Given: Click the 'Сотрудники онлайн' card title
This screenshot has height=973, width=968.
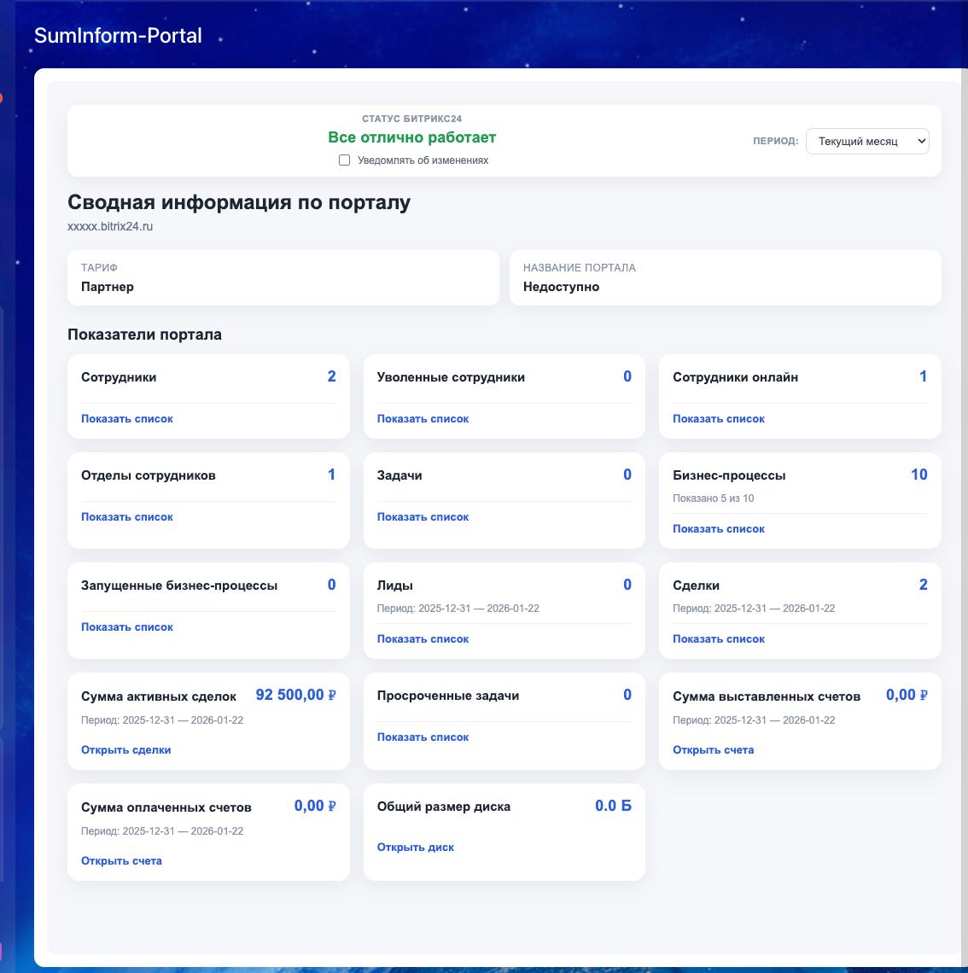Looking at the screenshot, I should coord(735,377).
